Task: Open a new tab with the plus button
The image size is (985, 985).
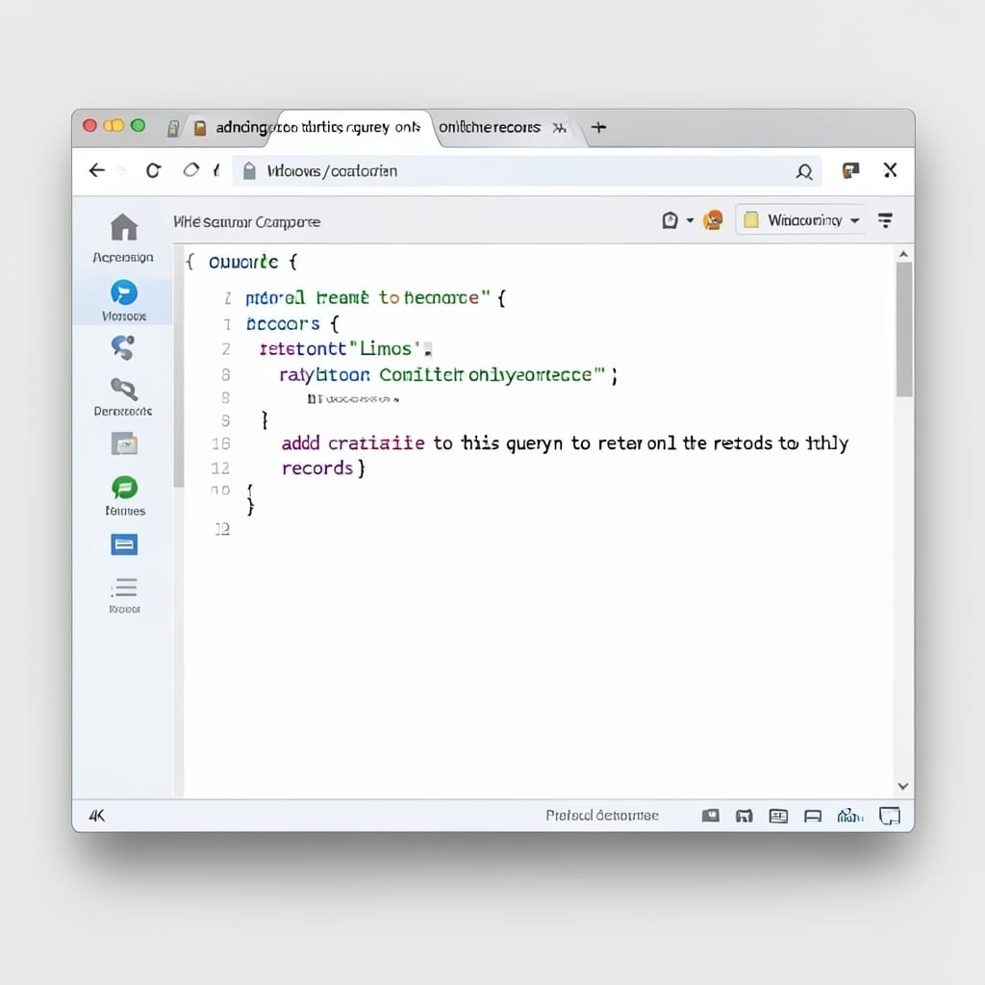Action: [598, 128]
